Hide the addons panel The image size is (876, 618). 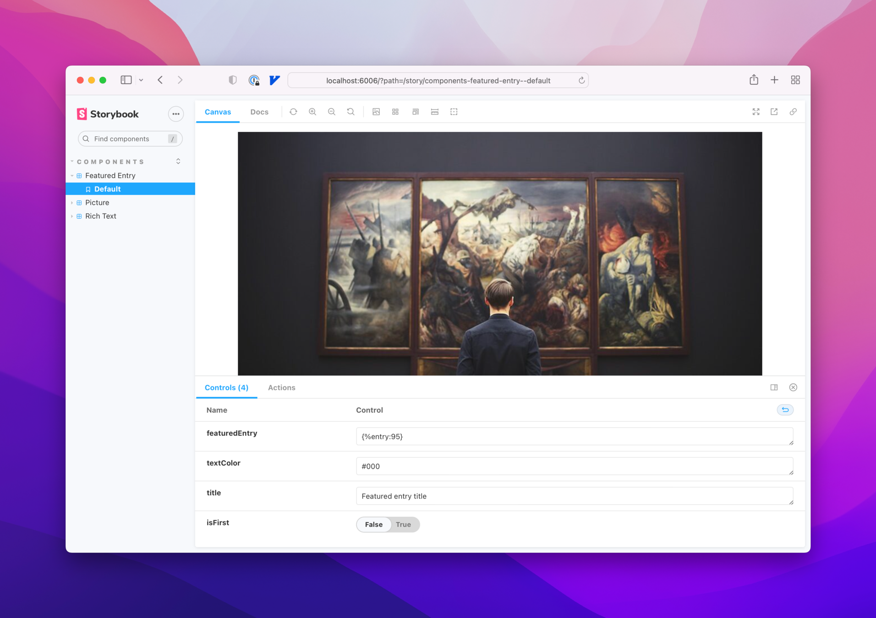tap(793, 387)
